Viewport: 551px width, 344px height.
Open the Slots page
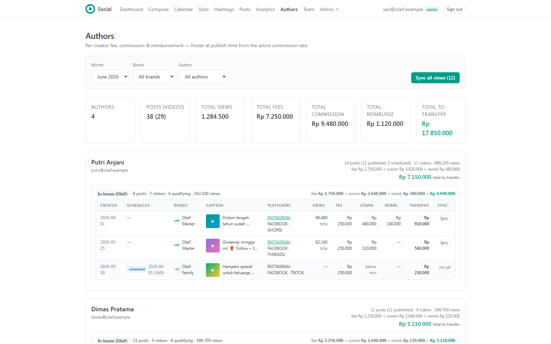click(204, 9)
